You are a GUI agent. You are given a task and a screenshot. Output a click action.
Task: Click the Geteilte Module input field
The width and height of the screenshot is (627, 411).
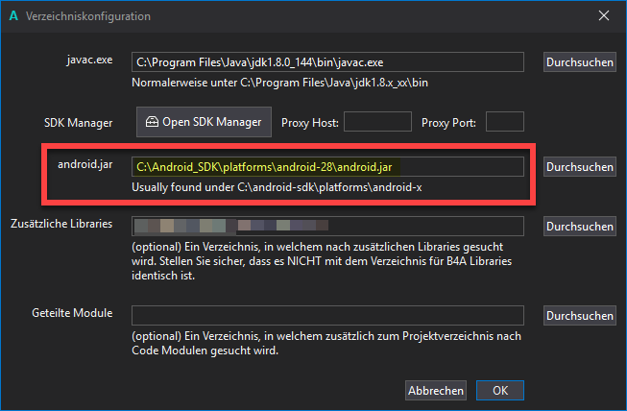(x=326, y=315)
